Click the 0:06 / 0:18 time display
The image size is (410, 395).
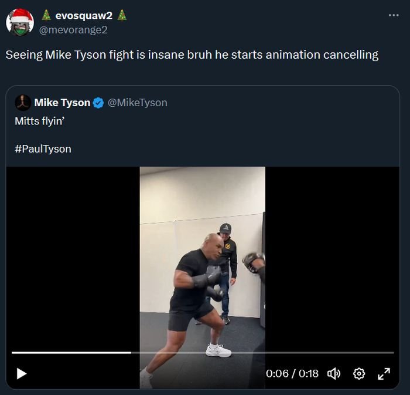[292, 373]
